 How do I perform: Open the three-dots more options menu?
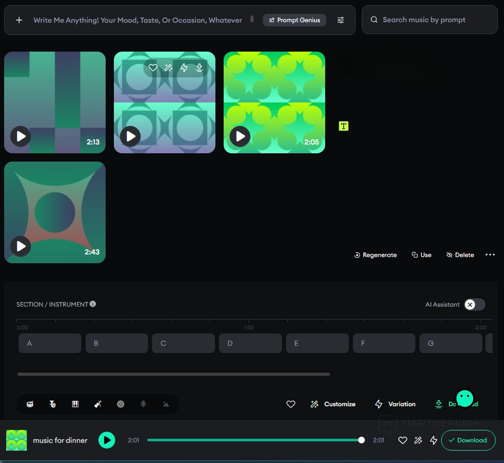coord(490,255)
